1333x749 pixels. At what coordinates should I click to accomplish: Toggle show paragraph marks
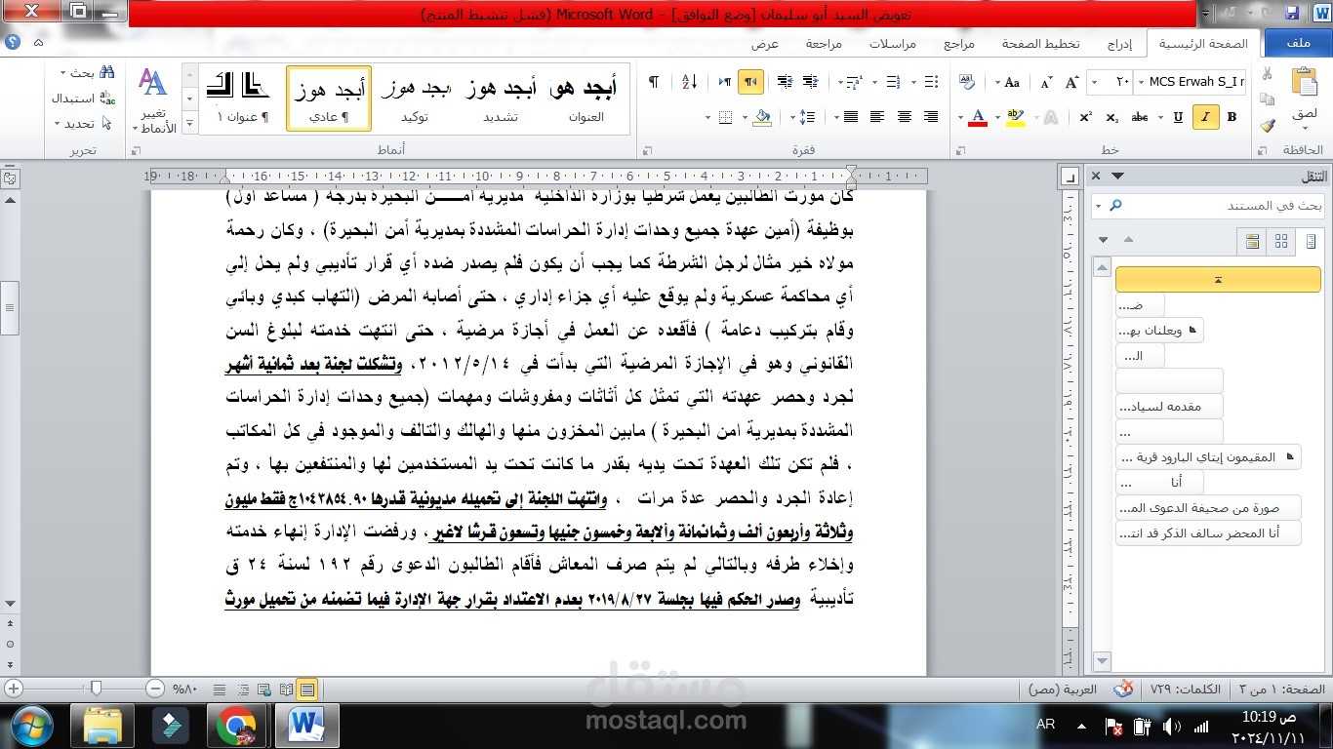(x=654, y=82)
